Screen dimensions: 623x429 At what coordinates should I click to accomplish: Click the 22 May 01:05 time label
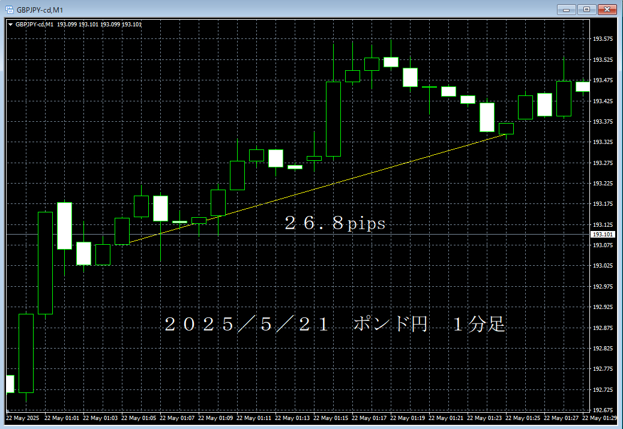coord(139,418)
